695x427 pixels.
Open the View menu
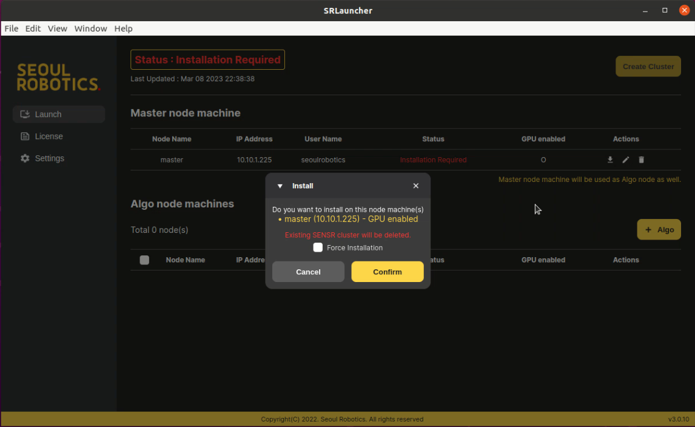click(58, 29)
